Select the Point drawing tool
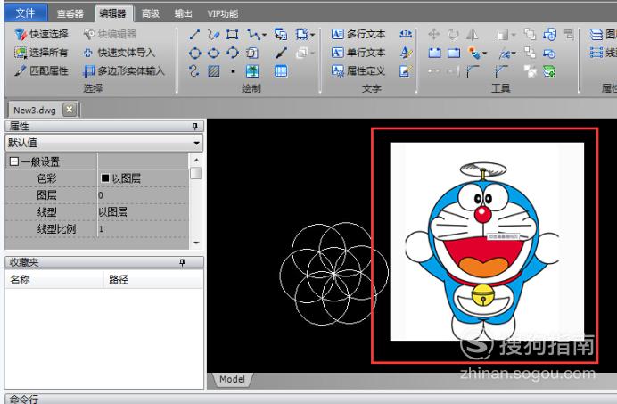This screenshot has width=617, height=404. [x=233, y=71]
